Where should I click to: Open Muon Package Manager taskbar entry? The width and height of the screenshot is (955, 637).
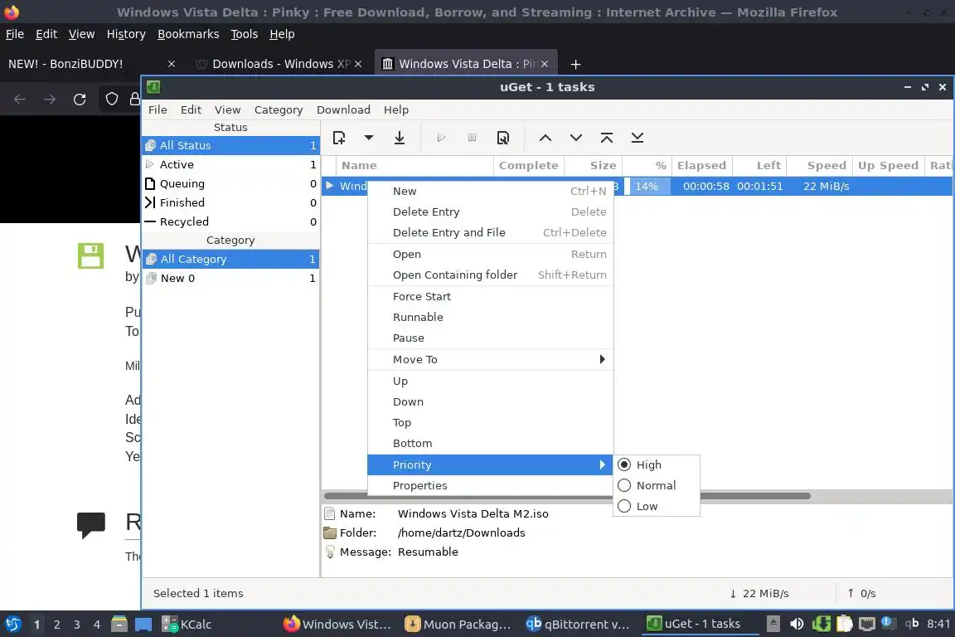pyautogui.click(x=458, y=625)
